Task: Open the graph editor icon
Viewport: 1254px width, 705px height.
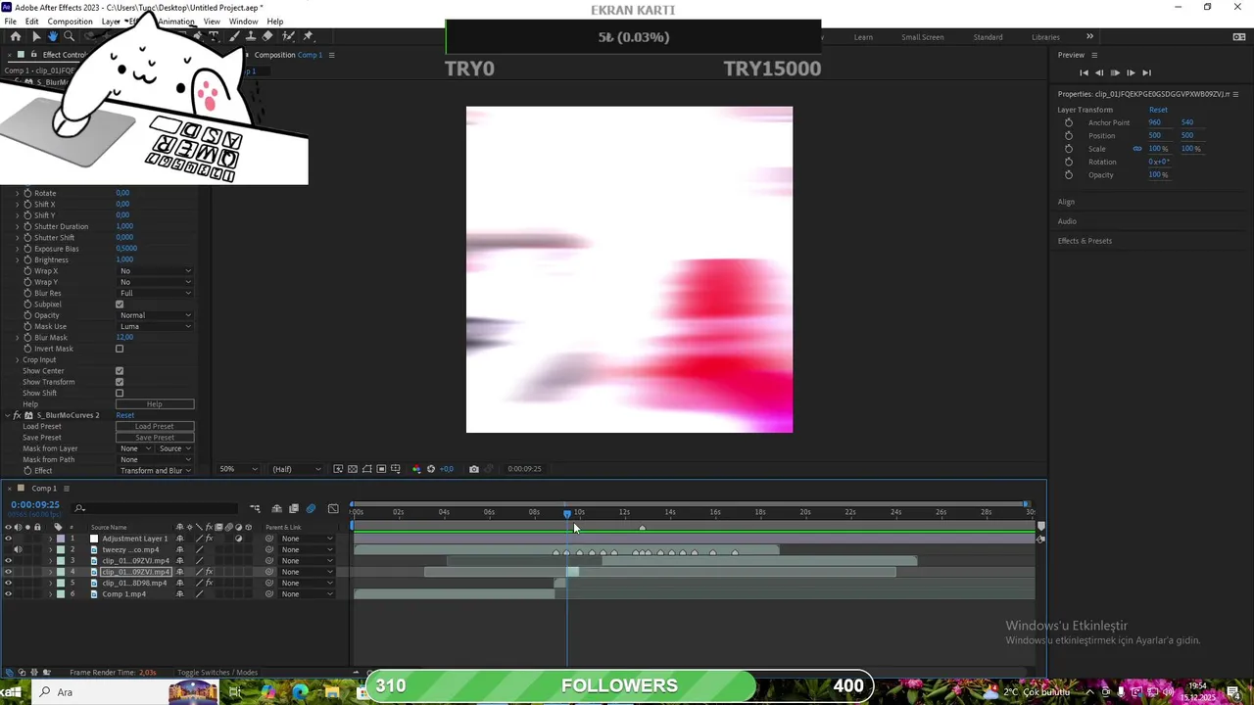Action: [x=333, y=508]
